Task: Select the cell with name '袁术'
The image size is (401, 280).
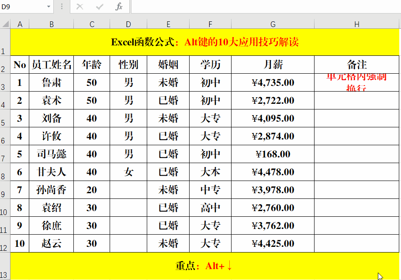Action: [52, 100]
